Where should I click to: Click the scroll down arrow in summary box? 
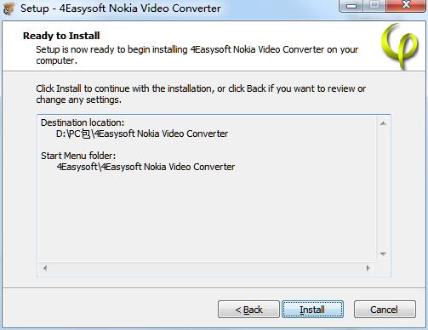[x=383, y=254]
